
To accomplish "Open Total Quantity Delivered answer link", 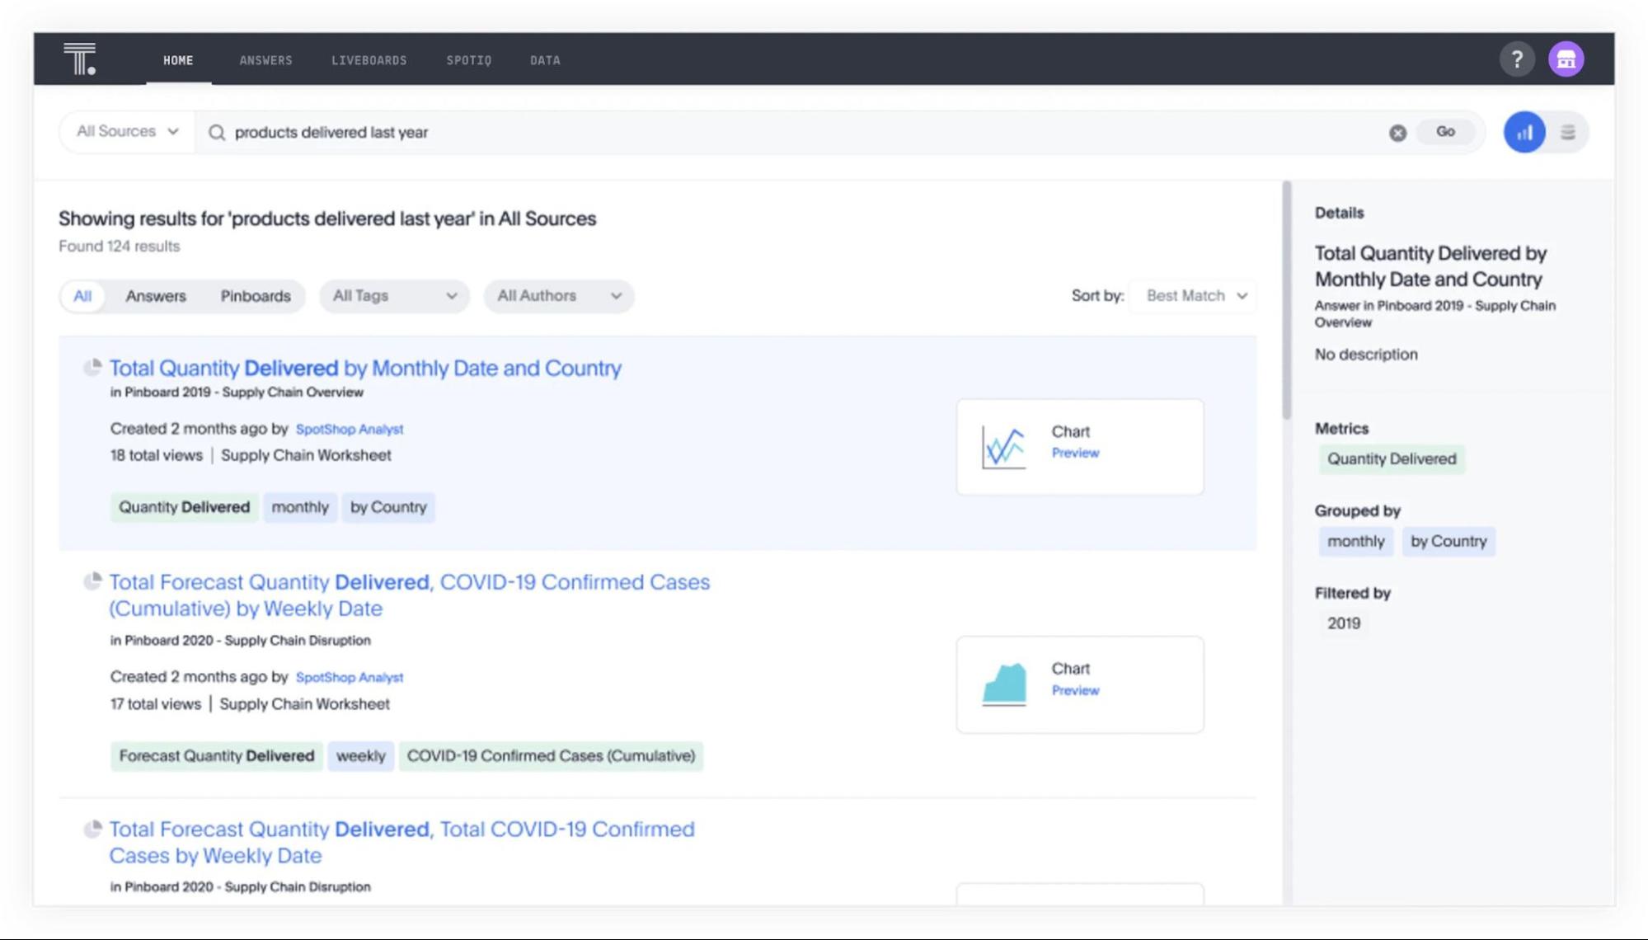I will pos(364,367).
